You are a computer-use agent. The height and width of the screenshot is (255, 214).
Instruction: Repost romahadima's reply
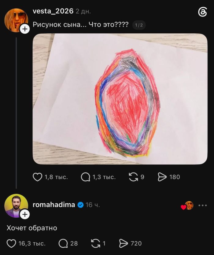95,243
